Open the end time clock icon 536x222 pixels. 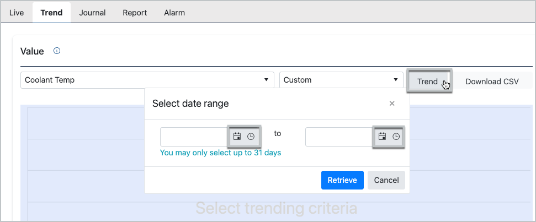click(396, 137)
